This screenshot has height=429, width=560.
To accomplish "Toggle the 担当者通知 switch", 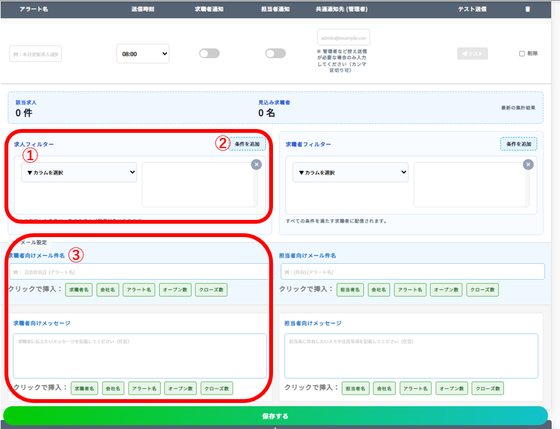I will click(275, 53).
